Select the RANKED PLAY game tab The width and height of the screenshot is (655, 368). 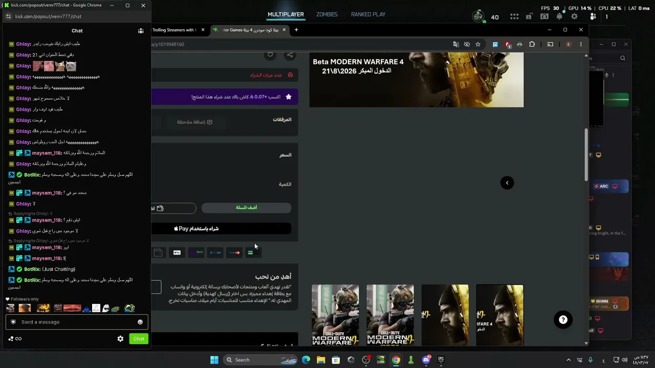pyautogui.click(x=368, y=14)
